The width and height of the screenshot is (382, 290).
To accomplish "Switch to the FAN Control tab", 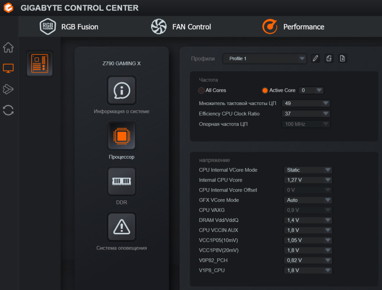I will tap(192, 27).
